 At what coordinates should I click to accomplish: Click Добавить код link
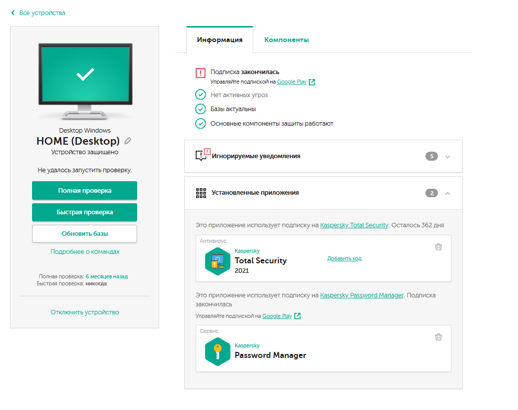point(344,258)
